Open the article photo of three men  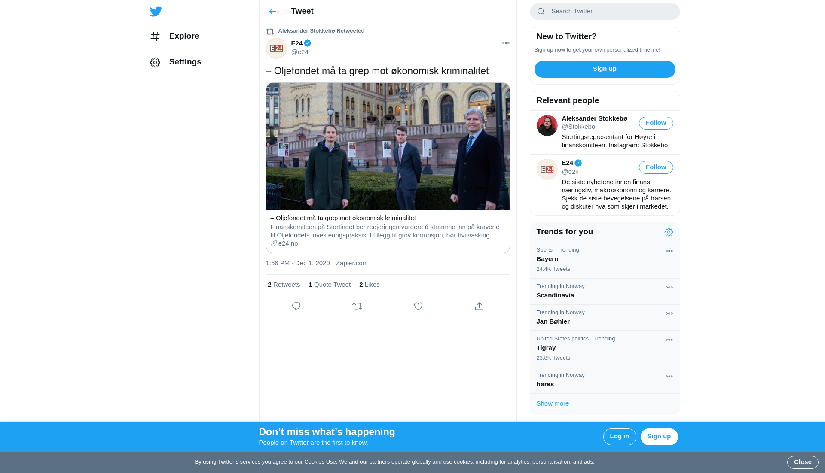(388, 146)
